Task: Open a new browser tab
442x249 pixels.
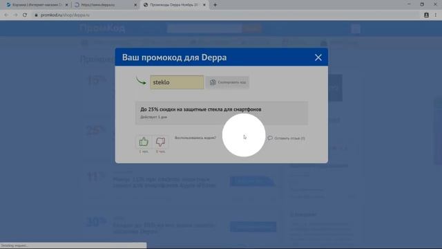Action: click(x=215, y=5)
